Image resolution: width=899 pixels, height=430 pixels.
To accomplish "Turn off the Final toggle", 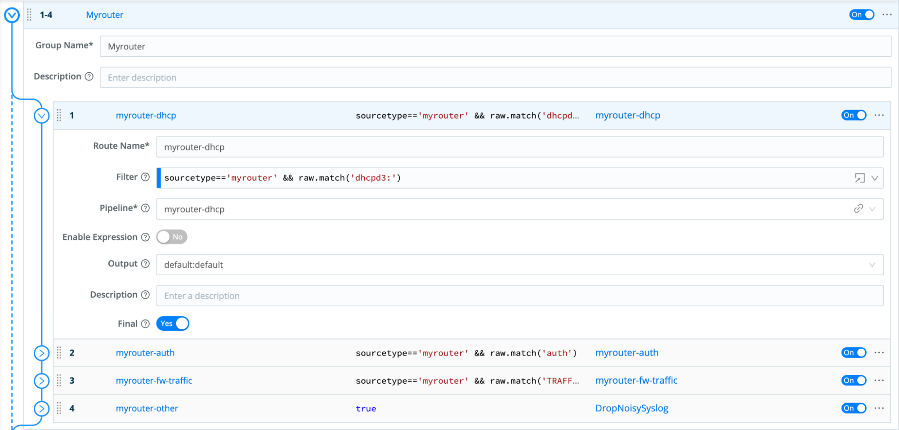I will (173, 324).
